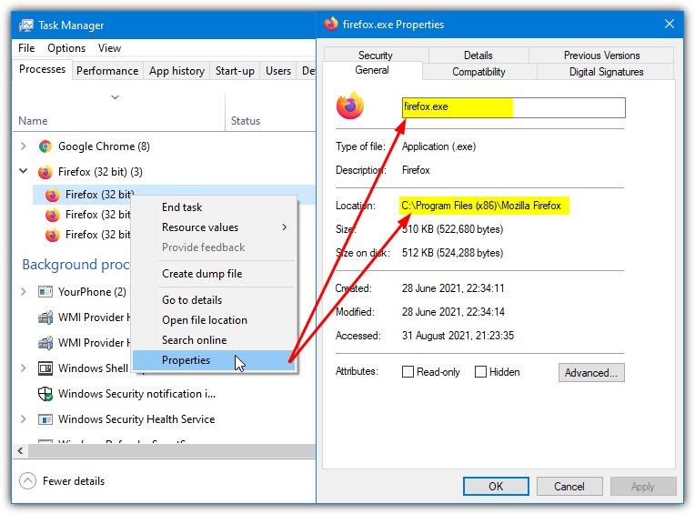The width and height of the screenshot is (695, 514).
Task: Open the Digital Signatures tab
Action: point(607,72)
